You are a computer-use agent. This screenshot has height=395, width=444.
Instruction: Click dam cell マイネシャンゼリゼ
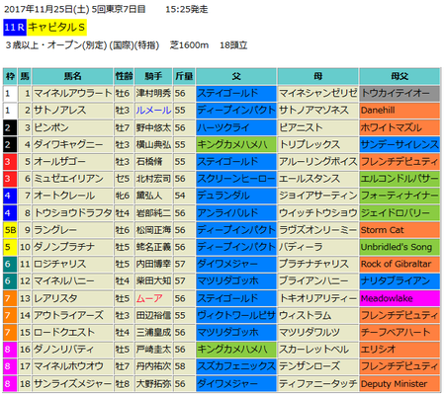(x=317, y=94)
